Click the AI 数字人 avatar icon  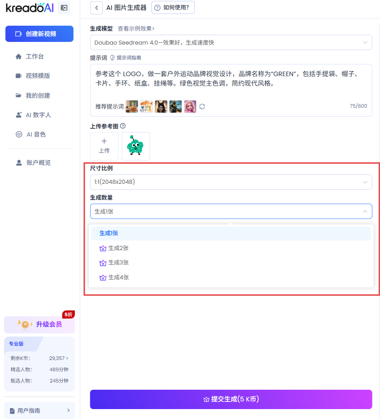18,115
